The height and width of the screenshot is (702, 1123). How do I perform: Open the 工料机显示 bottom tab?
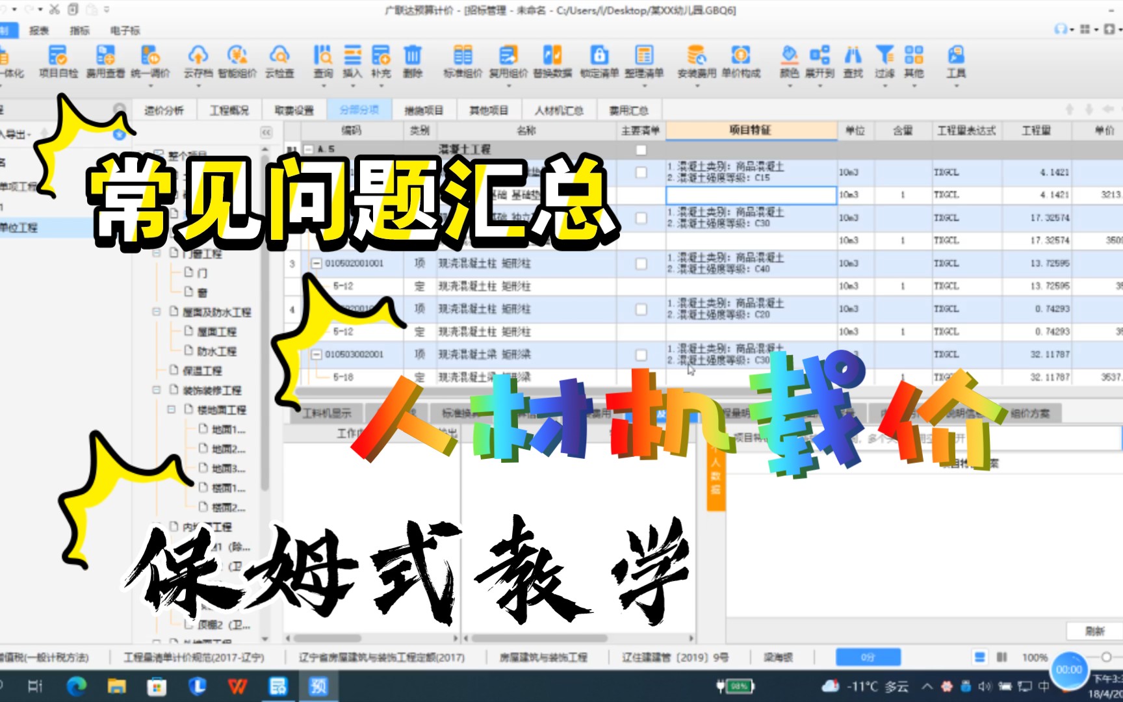[x=327, y=413]
